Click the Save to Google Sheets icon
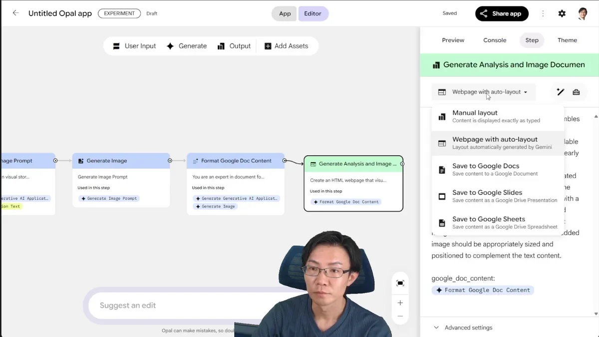Image resolution: width=599 pixels, height=337 pixels. pos(442,223)
